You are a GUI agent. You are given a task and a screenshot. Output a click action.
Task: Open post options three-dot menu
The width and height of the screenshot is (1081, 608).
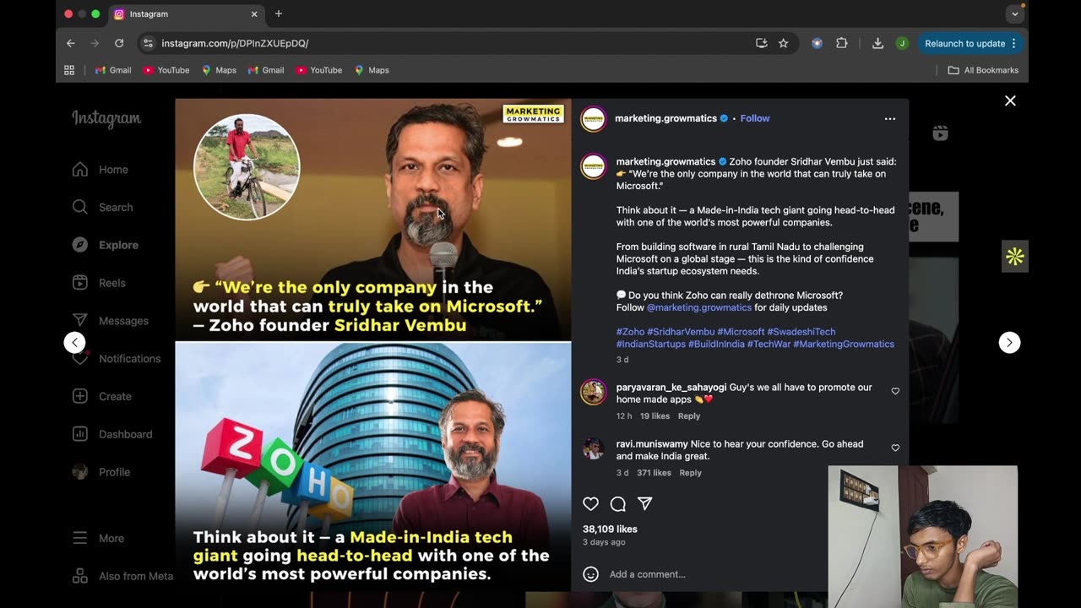coord(889,119)
